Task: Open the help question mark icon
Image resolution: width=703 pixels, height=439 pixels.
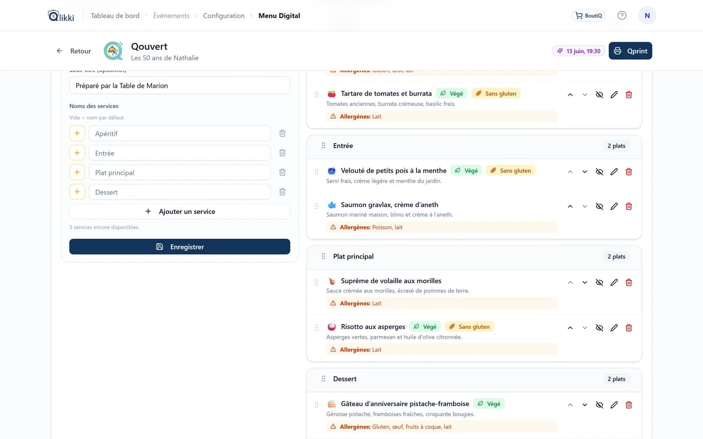Action: pyautogui.click(x=622, y=15)
